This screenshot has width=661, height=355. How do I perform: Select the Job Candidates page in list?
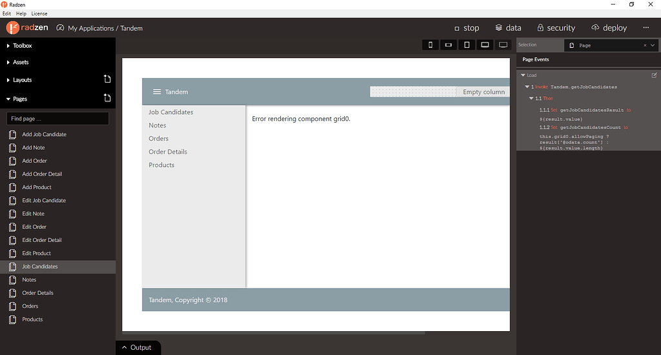click(x=57, y=267)
